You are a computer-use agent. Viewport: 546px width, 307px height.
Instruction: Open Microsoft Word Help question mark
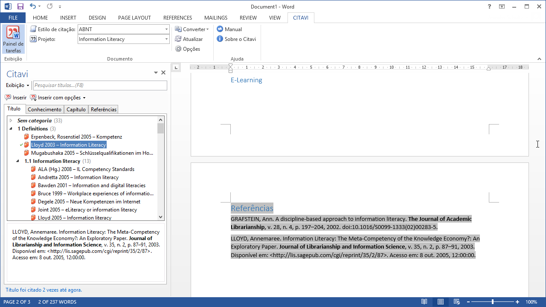[489, 6]
